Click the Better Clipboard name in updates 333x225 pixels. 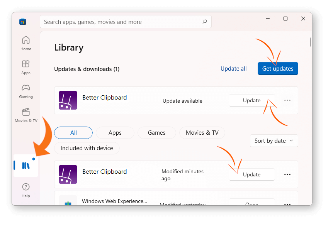(x=104, y=97)
